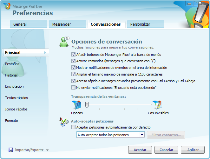Open Auto-aceptar todas las peticiones dropdown

pyautogui.click(x=142, y=135)
